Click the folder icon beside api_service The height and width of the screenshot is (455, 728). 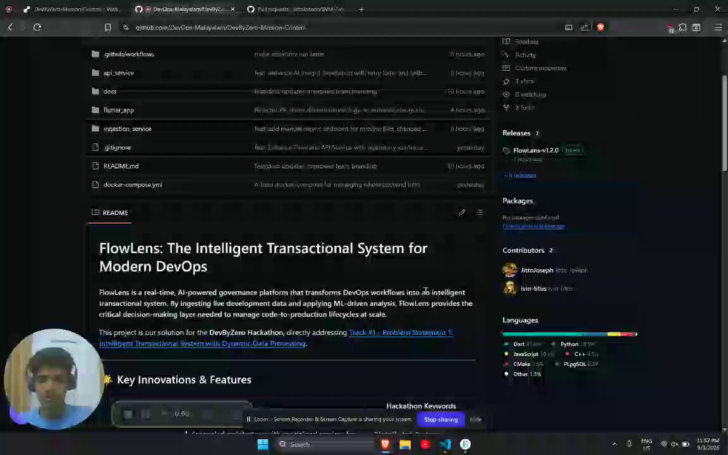[95, 73]
